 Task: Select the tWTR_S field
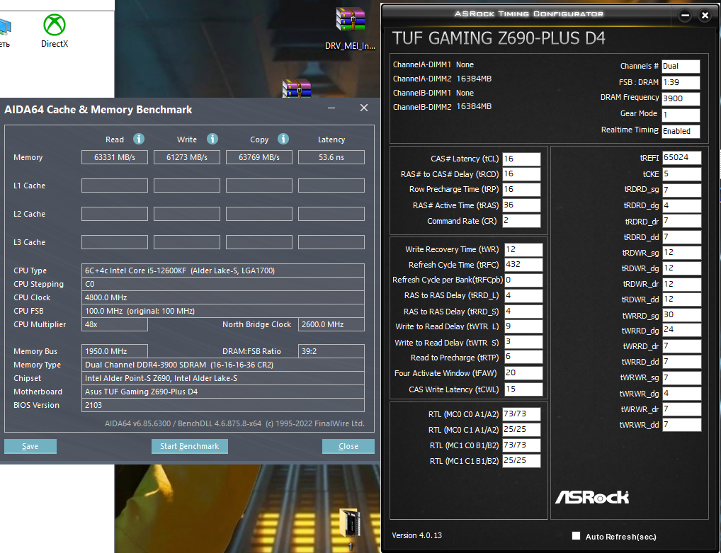point(523,342)
